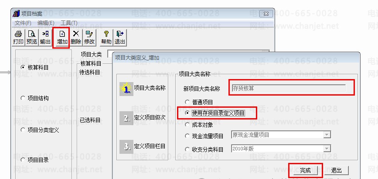Open 预览 preview from the toolbar

point(31,38)
